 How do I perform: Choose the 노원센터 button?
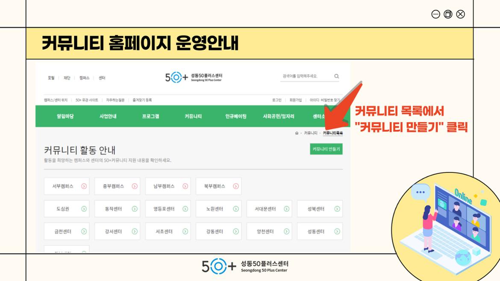tap(218, 209)
